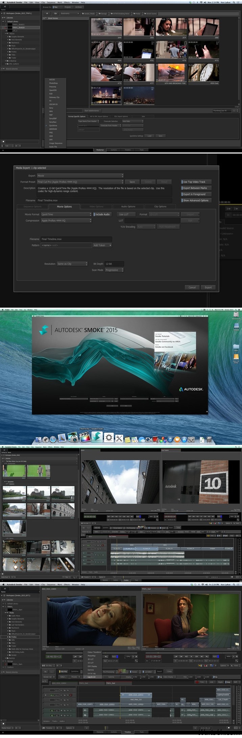Toggle Ripple next to the Snap button
242x738 pixels.
(221, 682)
